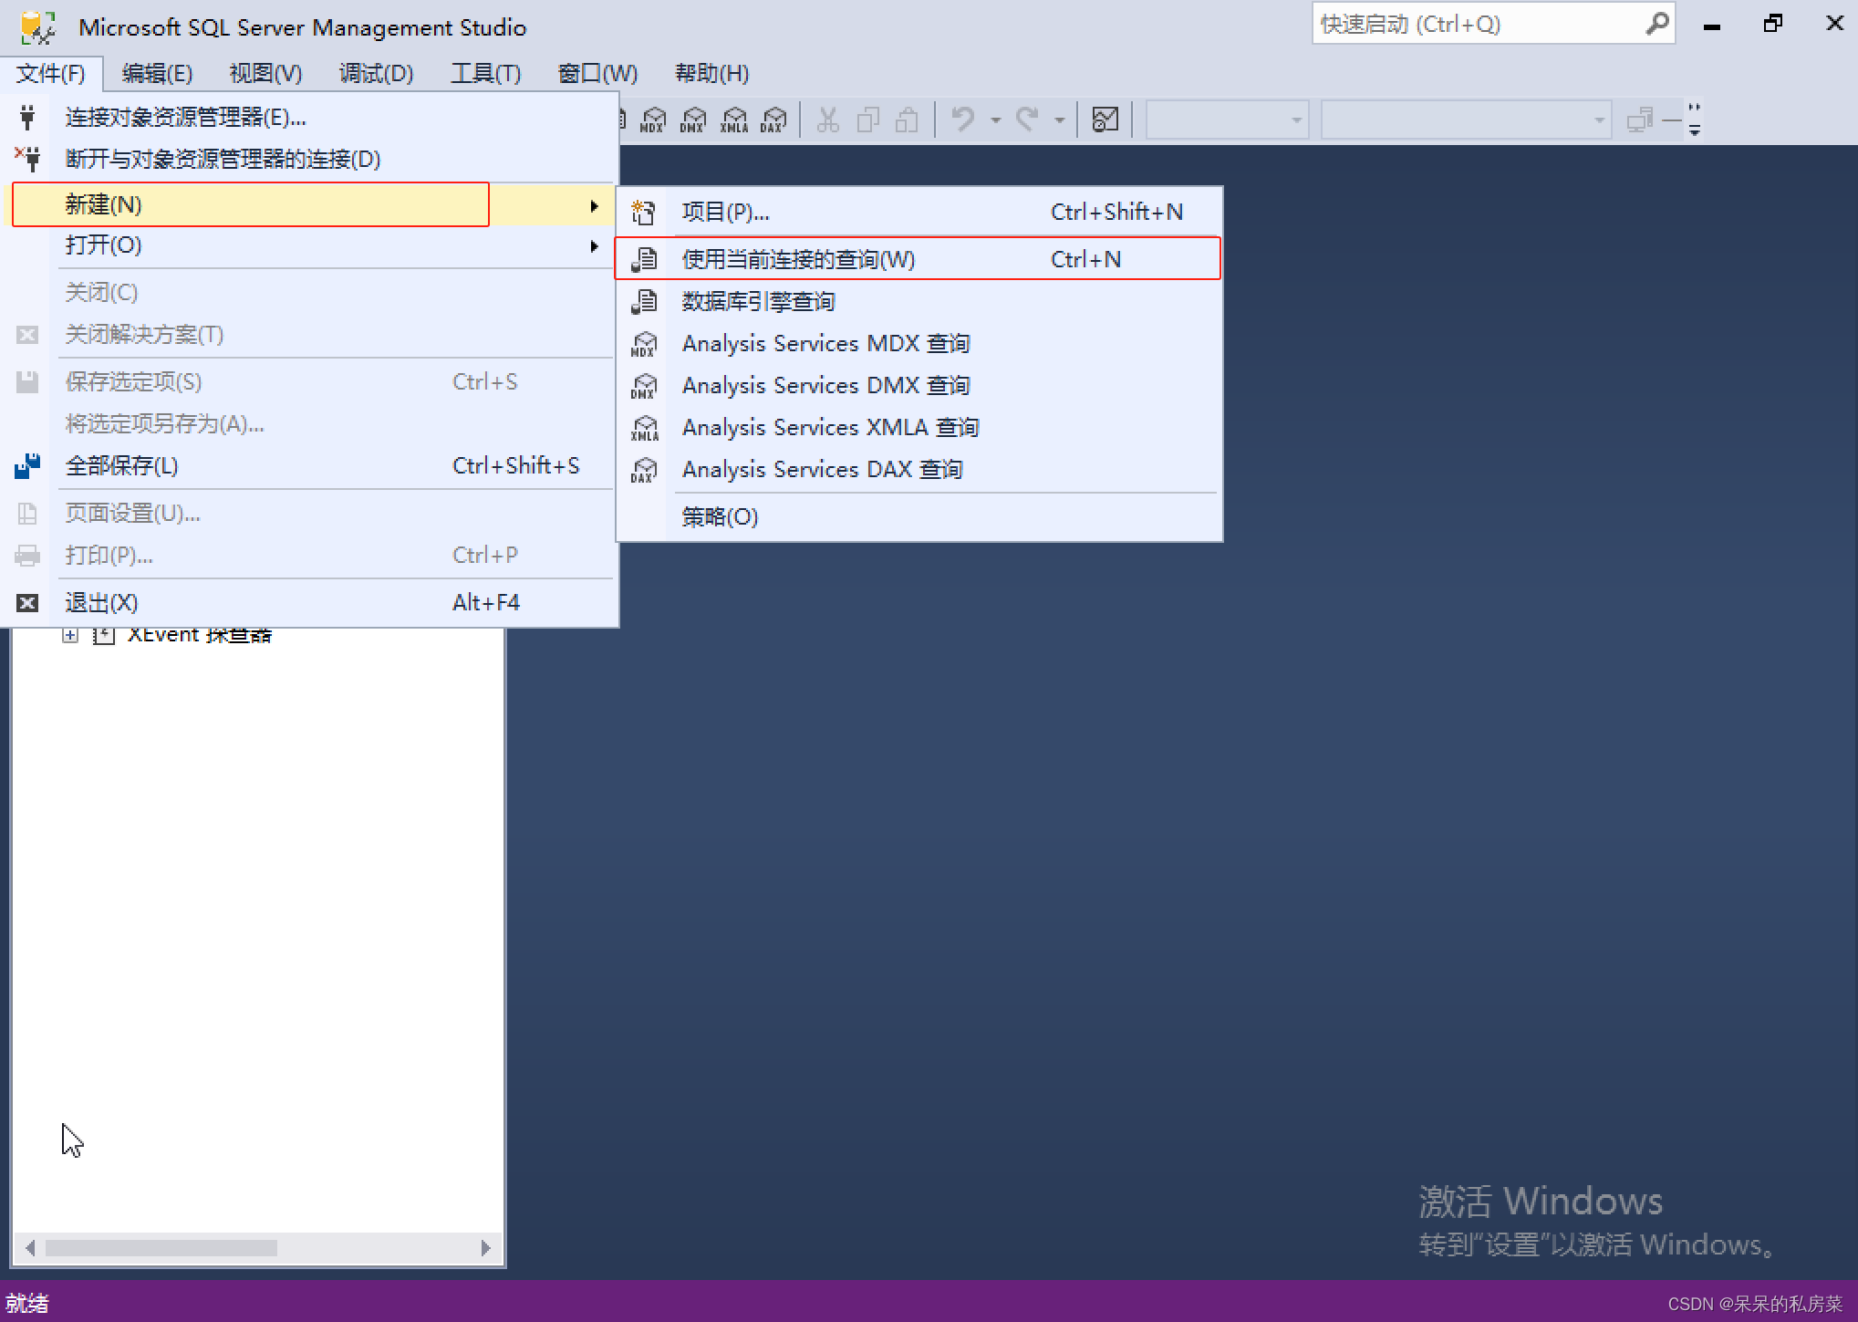Click the 打开(O) menu entry

point(310,245)
